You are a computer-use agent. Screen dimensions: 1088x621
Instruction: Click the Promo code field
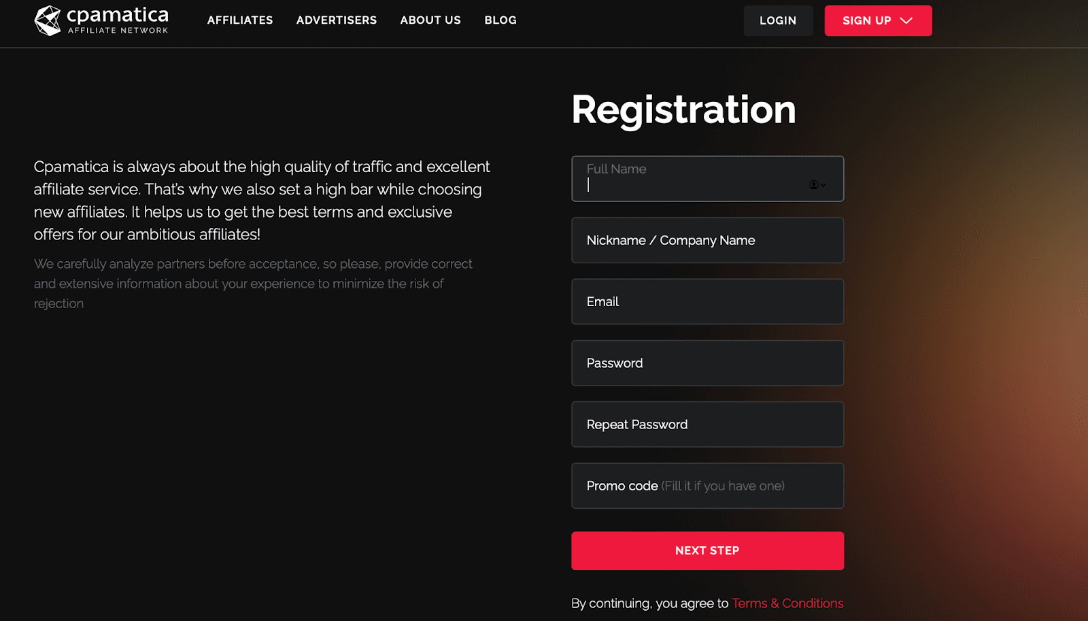pyautogui.click(x=707, y=486)
